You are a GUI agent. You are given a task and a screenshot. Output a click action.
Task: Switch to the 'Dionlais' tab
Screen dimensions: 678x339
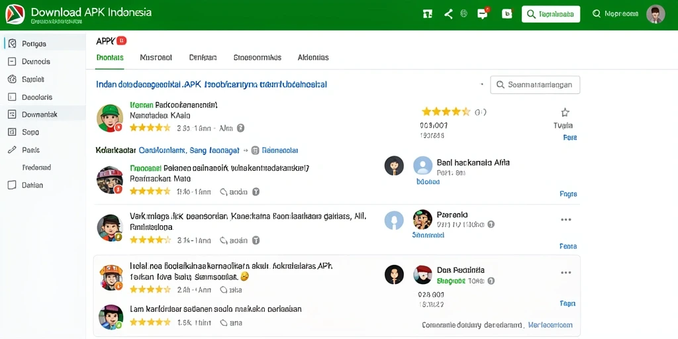[x=110, y=58]
